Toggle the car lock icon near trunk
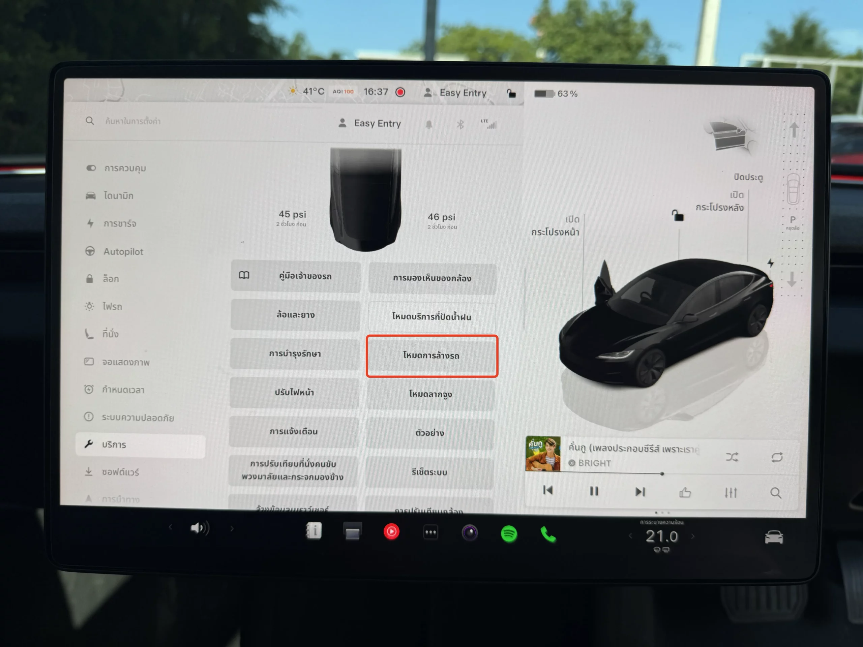863x647 pixels. click(x=677, y=215)
